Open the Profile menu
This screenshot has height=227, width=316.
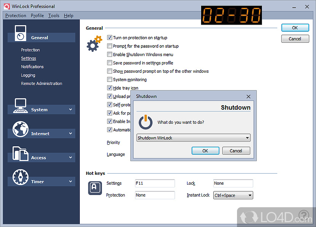37,15
